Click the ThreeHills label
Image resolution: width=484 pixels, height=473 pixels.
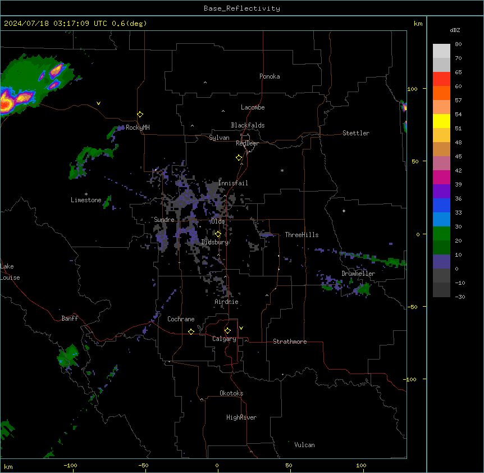coord(302,235)
